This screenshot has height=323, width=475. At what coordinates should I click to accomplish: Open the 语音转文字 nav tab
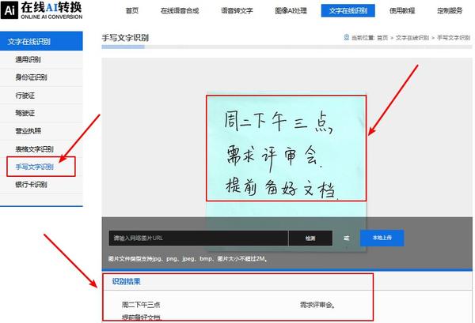237,10
